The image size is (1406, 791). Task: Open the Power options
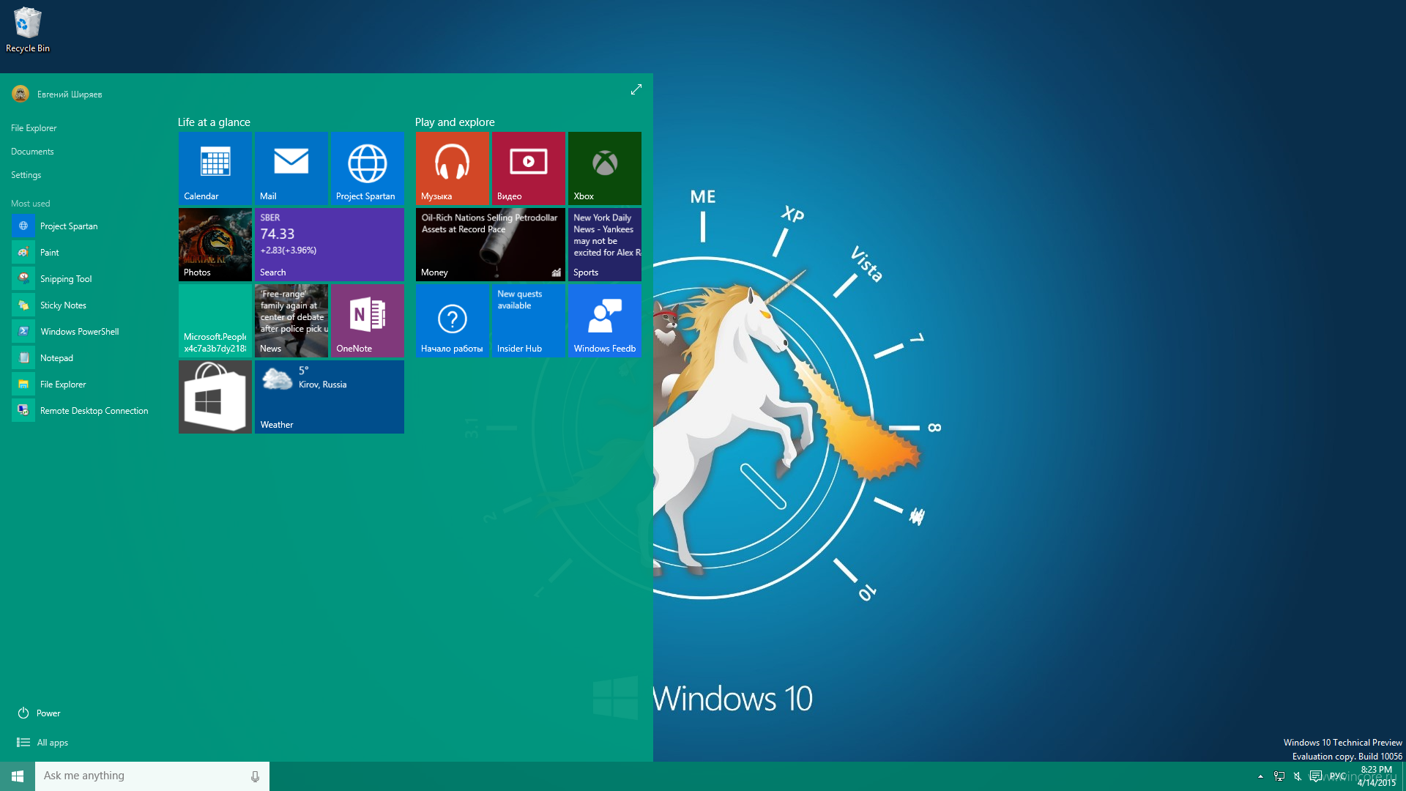[x=39, y=713]
